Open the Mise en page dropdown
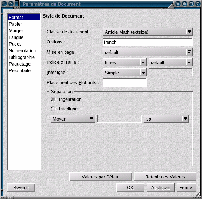The image size is (202, 199). [x=148, y=52]
